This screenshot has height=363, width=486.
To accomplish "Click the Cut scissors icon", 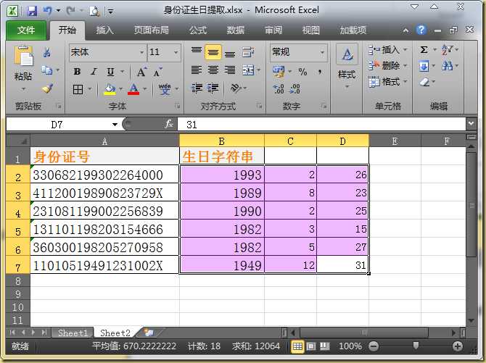I will pos(47,52).
